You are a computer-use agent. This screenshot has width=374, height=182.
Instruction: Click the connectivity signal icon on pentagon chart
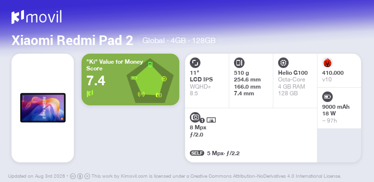[x=141, y=94]
